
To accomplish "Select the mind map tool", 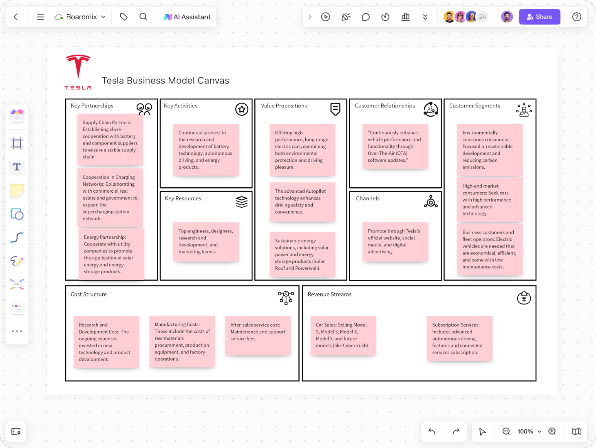I will point(17,284).
